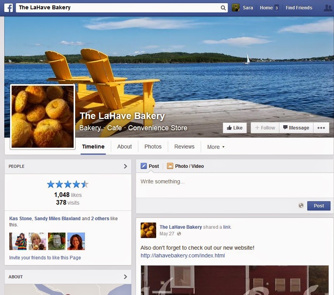Screen dimensions: 334x295
Task: Select the Post composer tab
Action: [150, 166]
